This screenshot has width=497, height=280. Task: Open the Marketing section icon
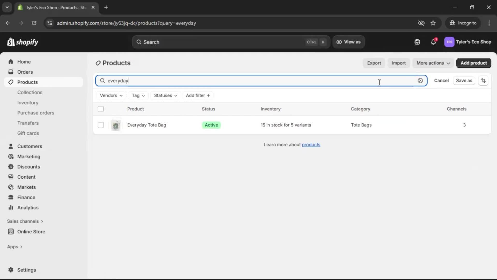(11, 157)
